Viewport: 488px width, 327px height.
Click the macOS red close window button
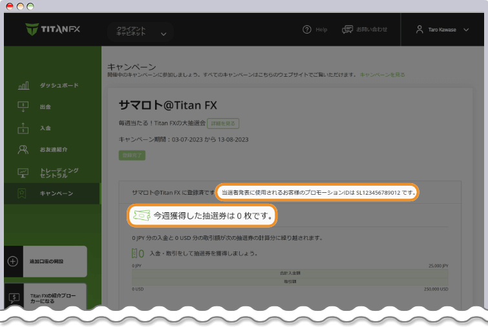coord(10,6)
